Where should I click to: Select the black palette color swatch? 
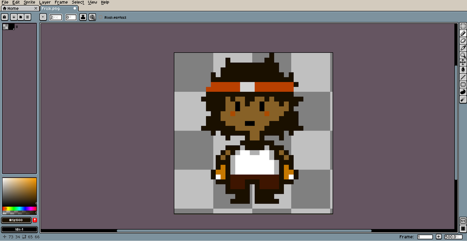[11, 27]
